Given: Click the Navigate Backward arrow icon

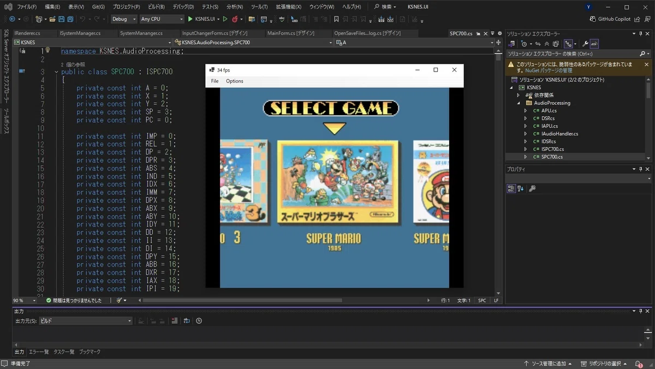Looking at the screenshot, I should click(x=12, y=19).
